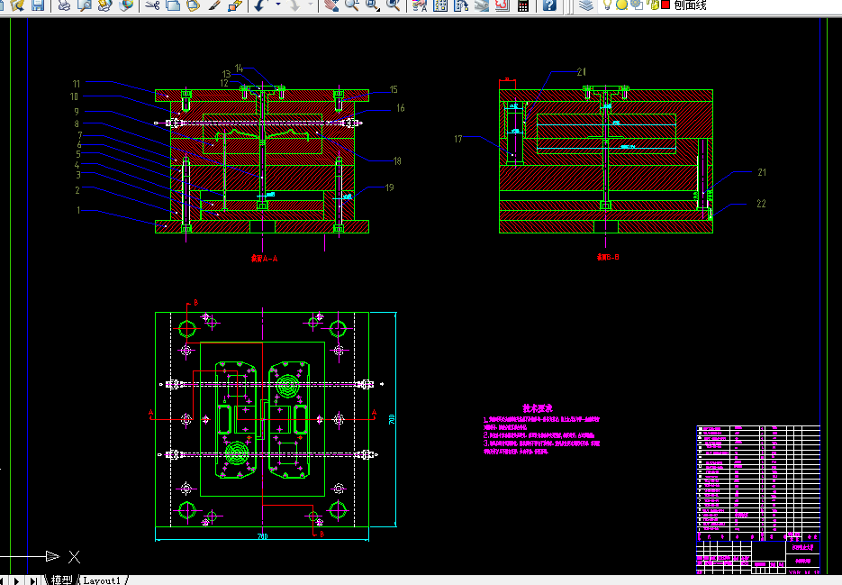Open a drawing file from the toolbar
The image size is (842, 585).
point(18,5)
